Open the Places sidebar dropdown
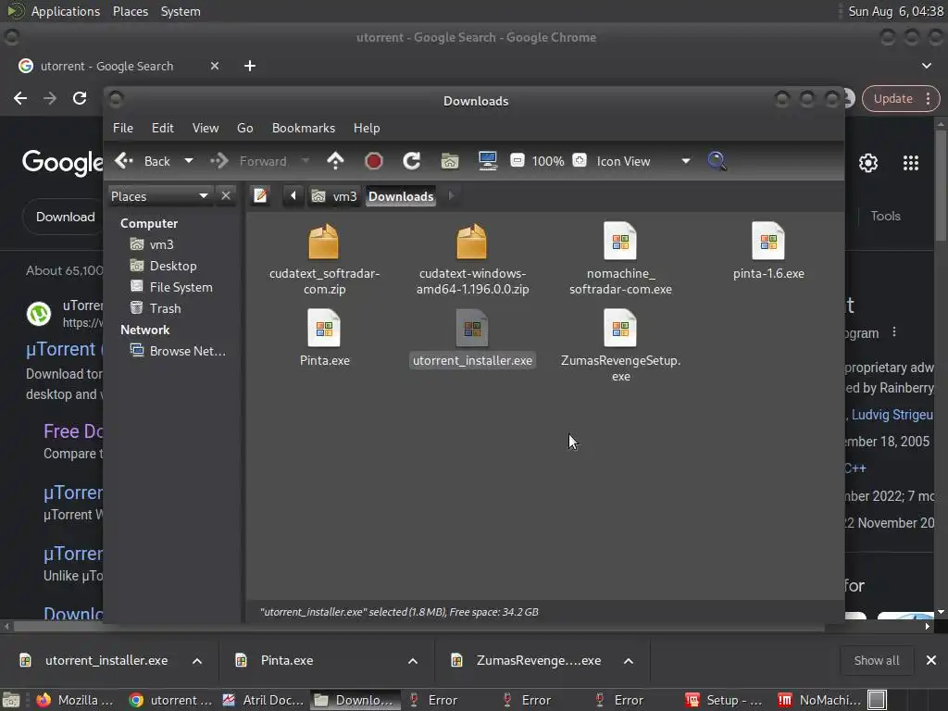This screenshot has width=948, height=711. coord(160,196)
